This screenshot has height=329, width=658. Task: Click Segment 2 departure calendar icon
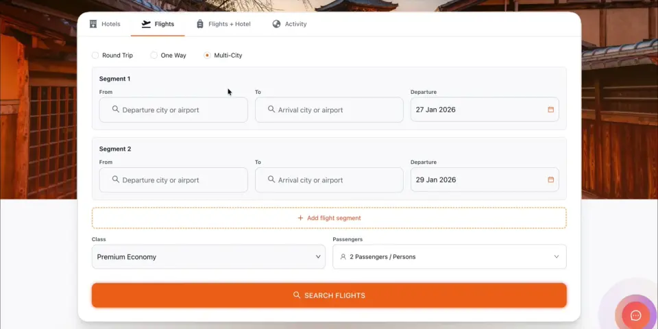550,180
